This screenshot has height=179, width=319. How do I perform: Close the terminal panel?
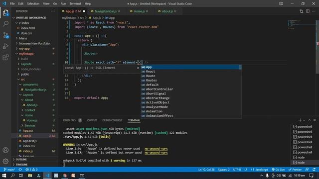point(315,120)
